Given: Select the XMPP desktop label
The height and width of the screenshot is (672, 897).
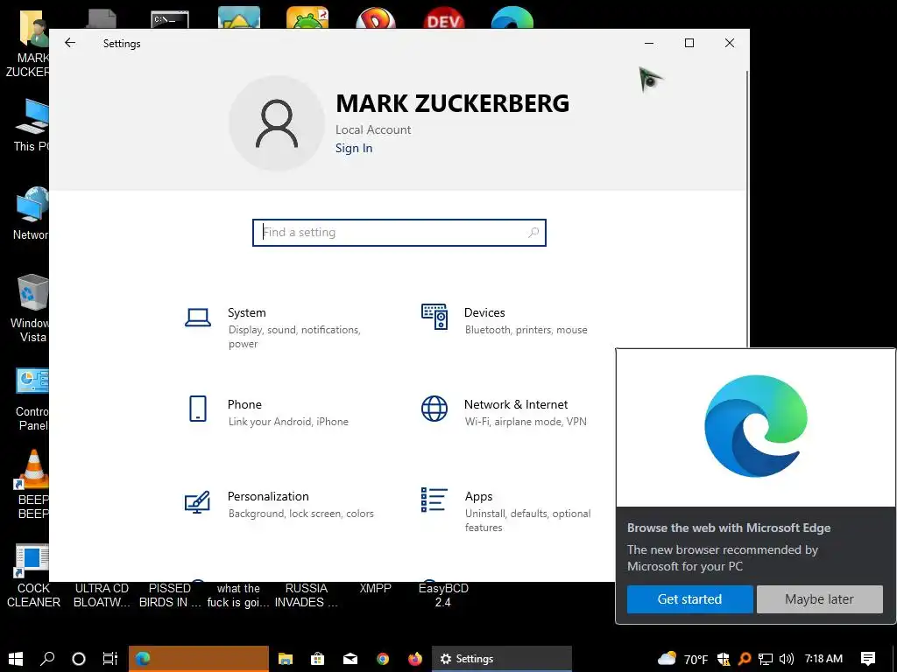Looking at the screenshot, I should point(375,588).
